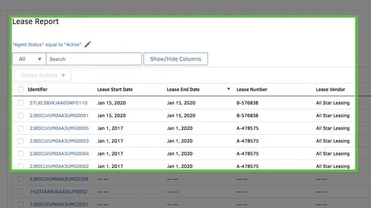Open the All search-scope dropdown
The width and height of the screenshot is (371, 208).
point(30,59)
